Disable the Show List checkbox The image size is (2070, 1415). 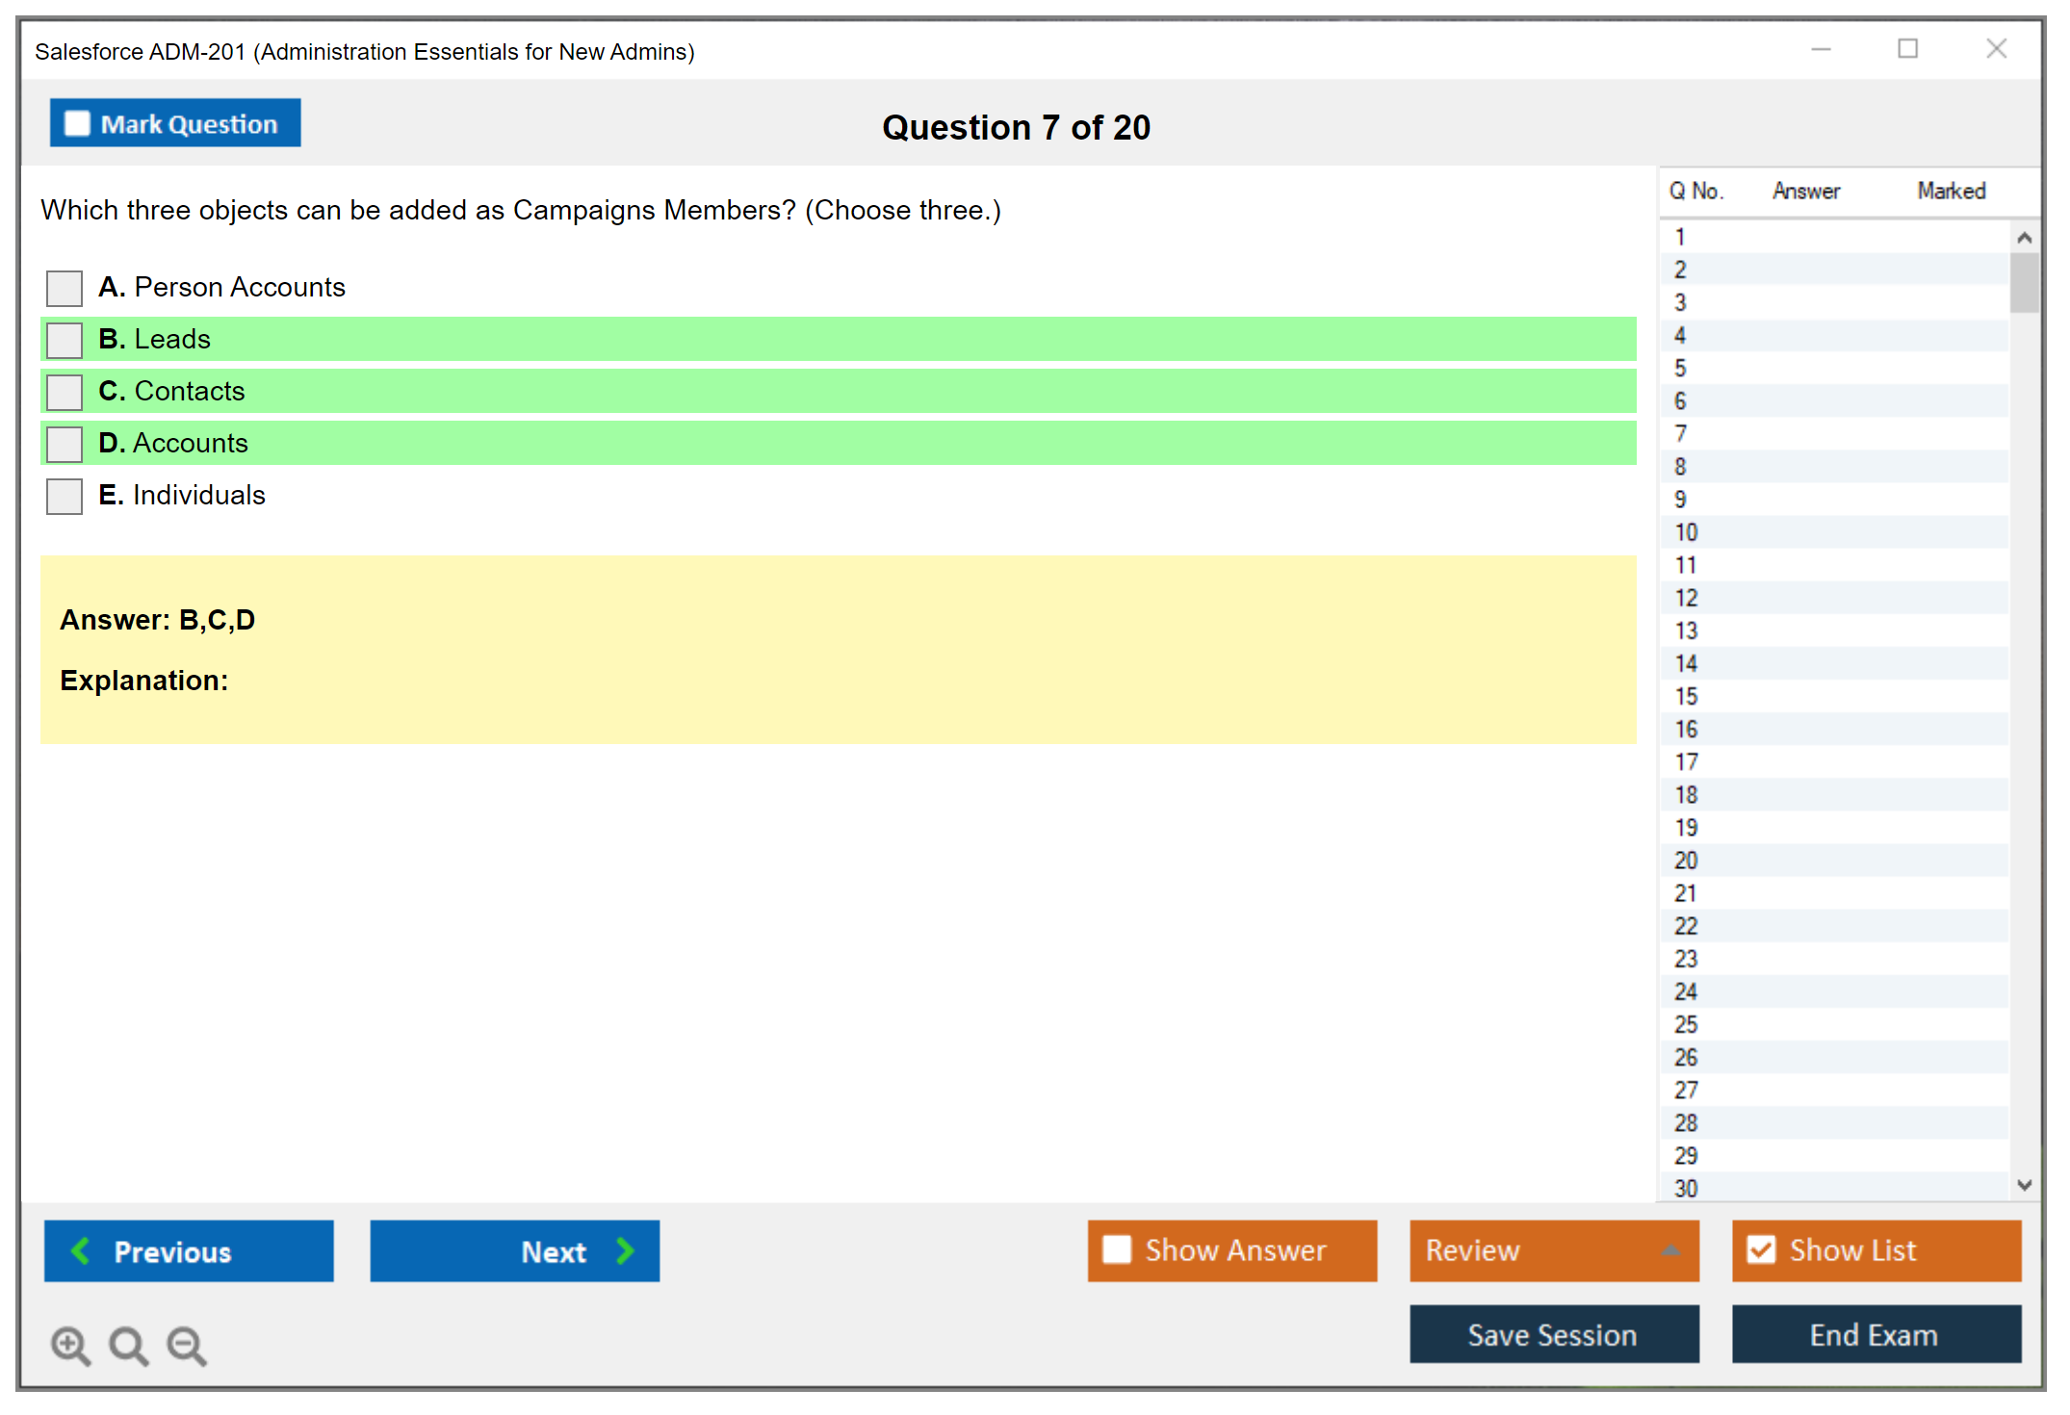click(1761, 1249)
